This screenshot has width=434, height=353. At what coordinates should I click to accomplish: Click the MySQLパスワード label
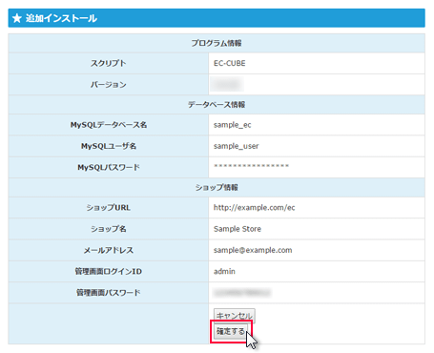point(109,167)
